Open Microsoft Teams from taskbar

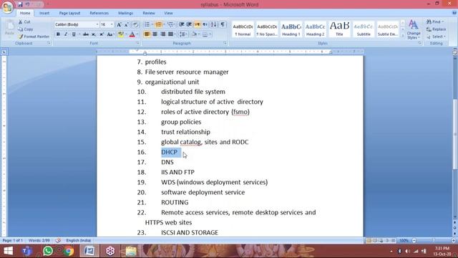pyautogui.click(x=27, y=251)
